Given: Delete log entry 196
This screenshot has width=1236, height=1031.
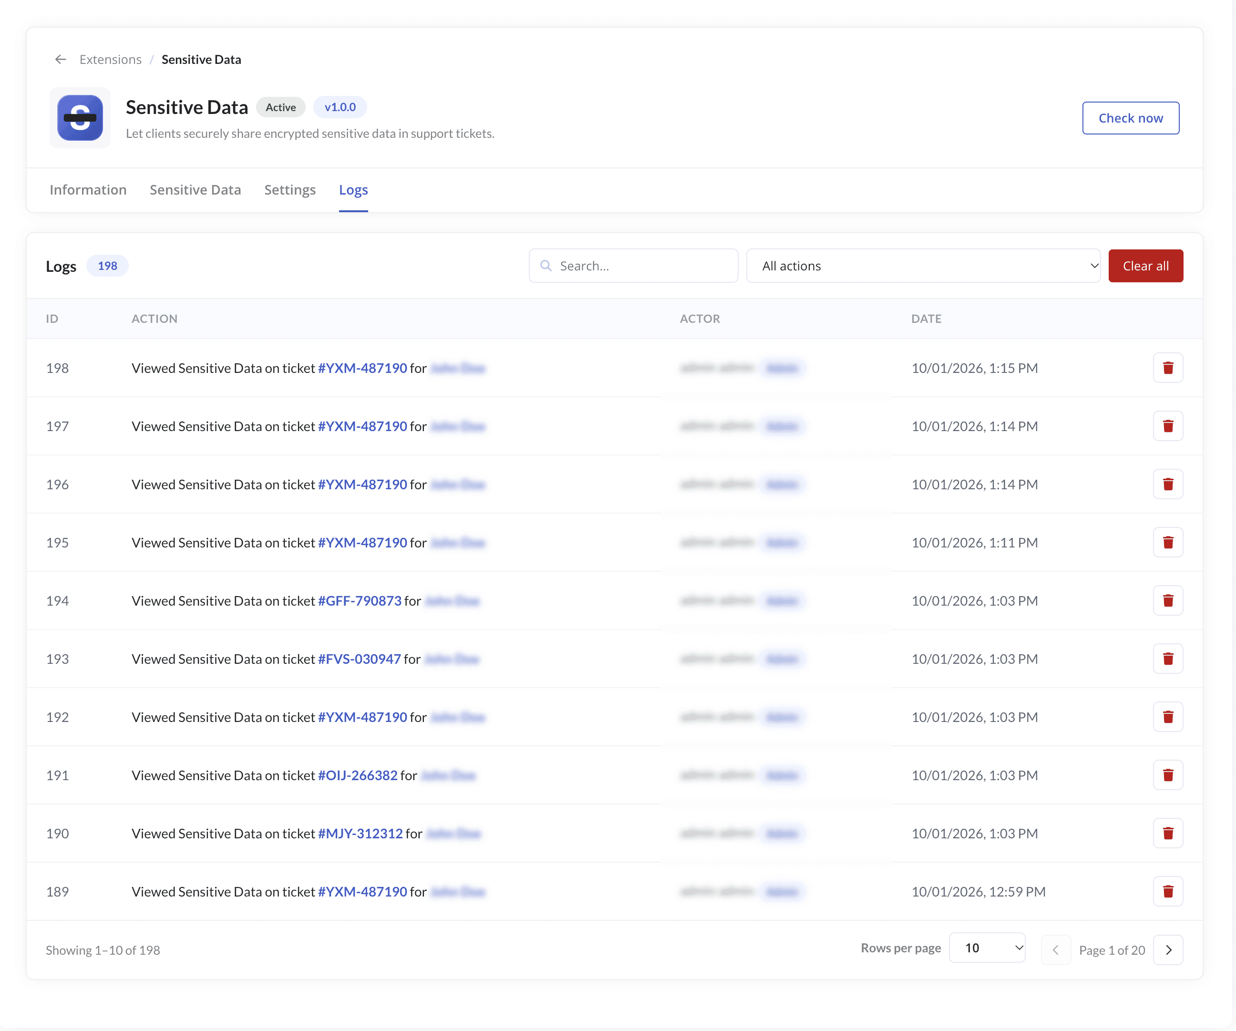Looking at the screenshot, I should point(1168,485).
